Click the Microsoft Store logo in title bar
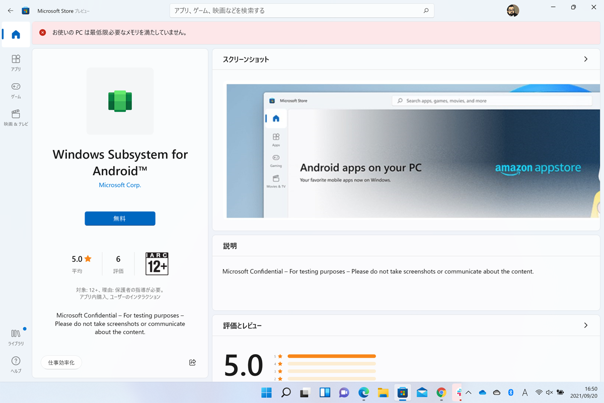The image size is (604, 403). click(x=26, y=11)
